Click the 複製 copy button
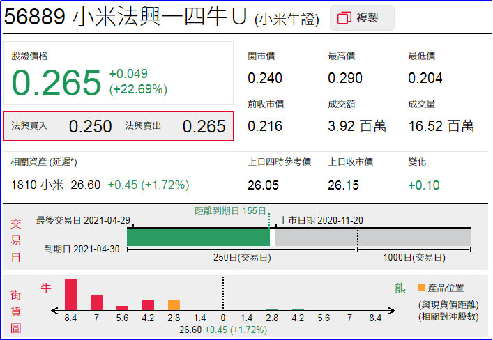The height and width of the screenshot is (340, 493). (362, 18)
